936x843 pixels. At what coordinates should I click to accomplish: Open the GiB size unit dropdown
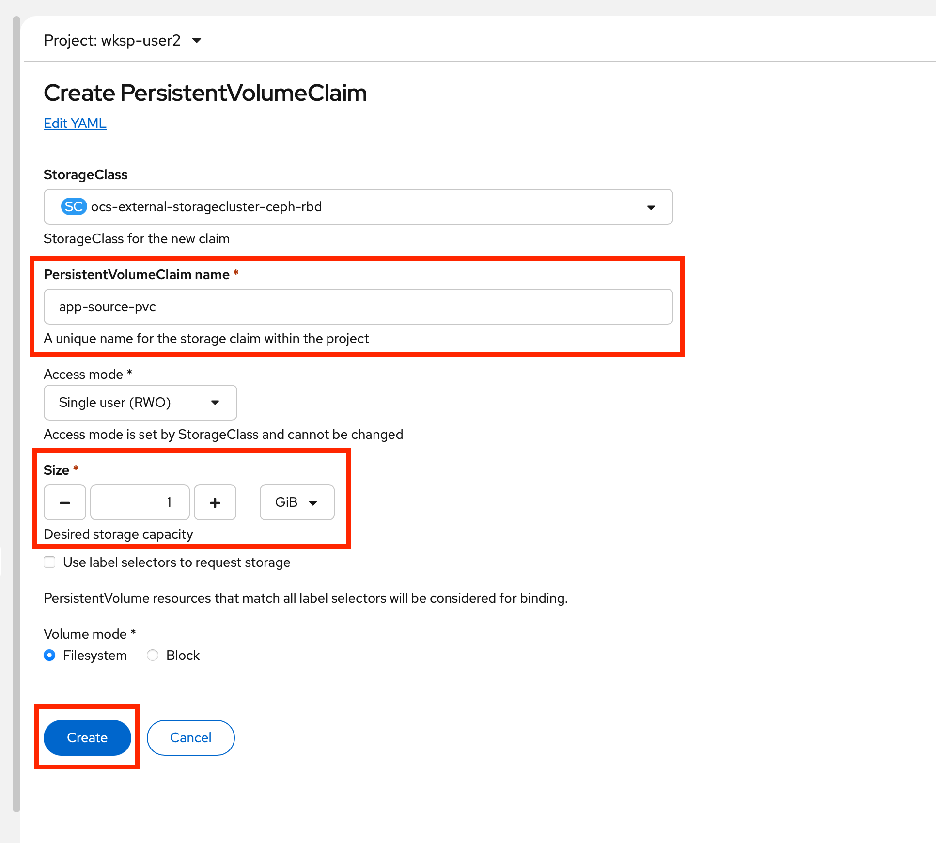click(x=296, y=502)
